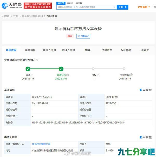Image resolution: width=156 pixels, height=157 pixels.
Task: Switch to 摘要 tab
Action: (x=88, y=50)
